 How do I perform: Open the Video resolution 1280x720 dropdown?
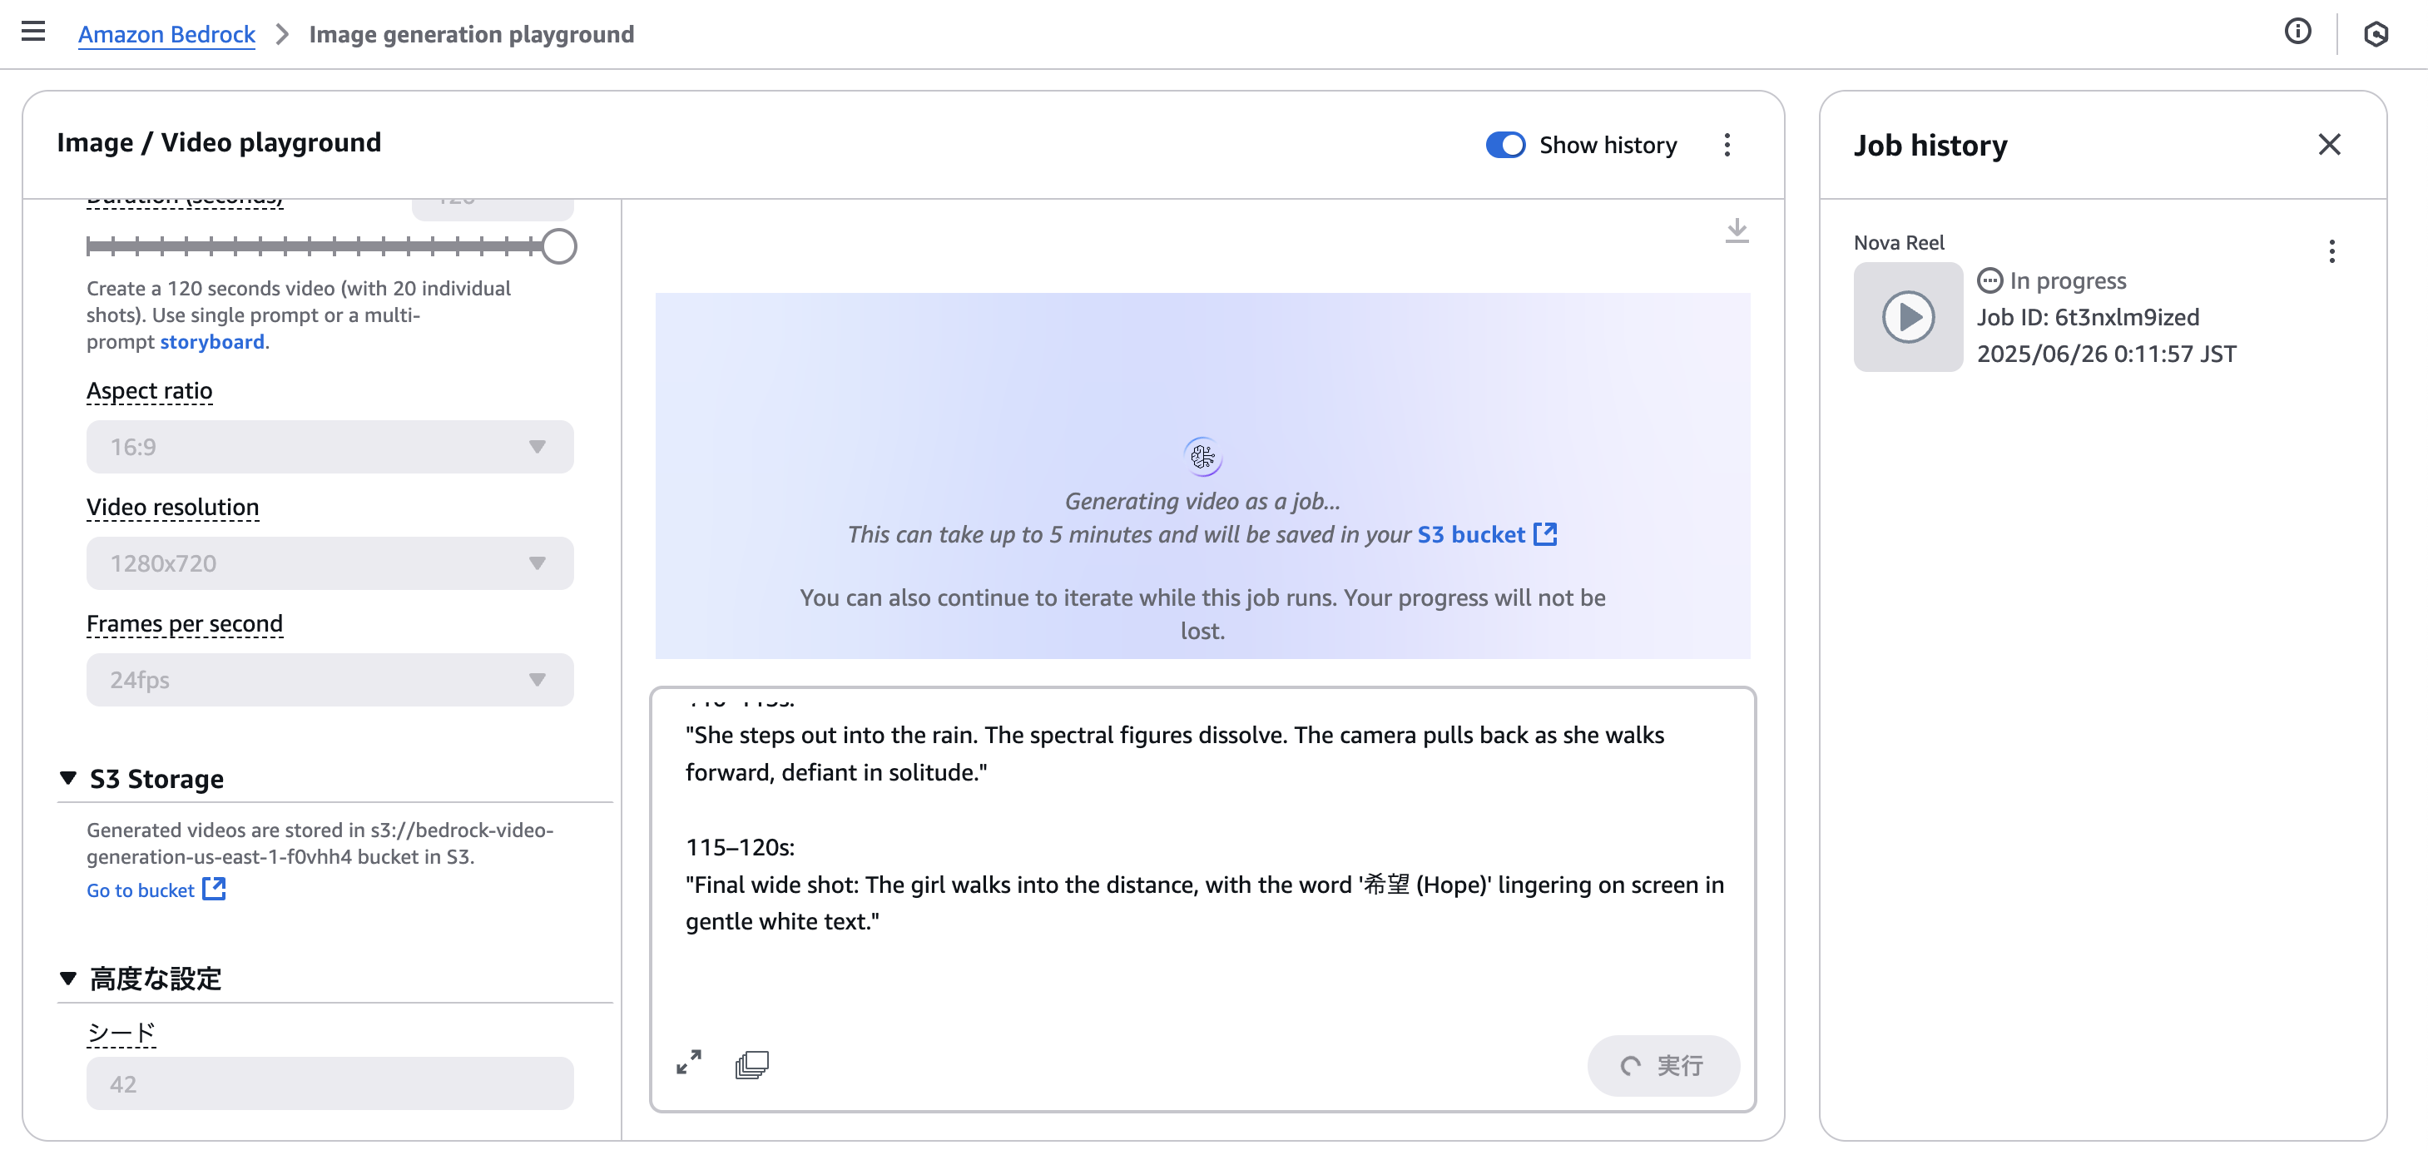pyautogui.click(x=330, y=564)
